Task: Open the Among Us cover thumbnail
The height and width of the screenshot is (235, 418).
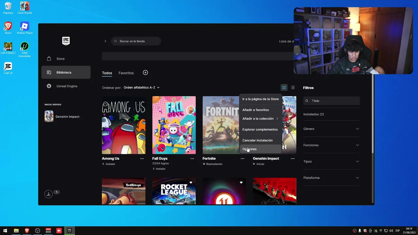Action: (124, 125)
